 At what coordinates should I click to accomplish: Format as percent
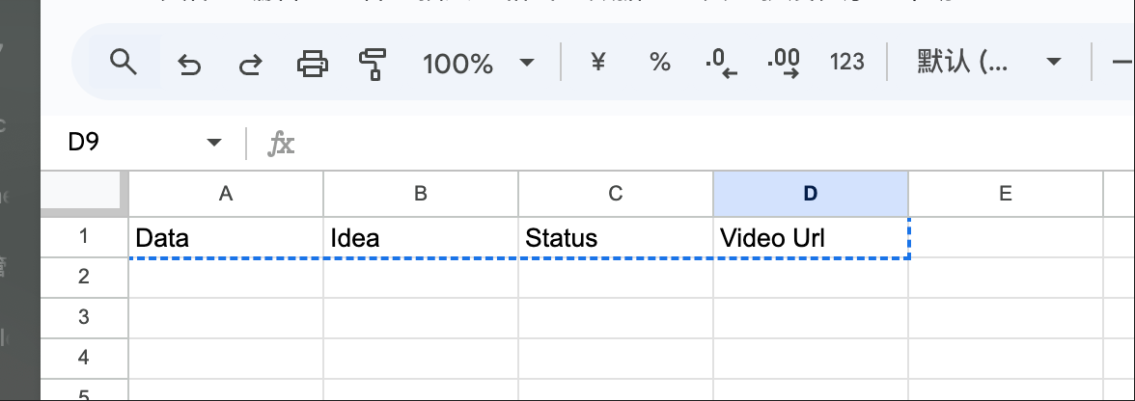659,63
